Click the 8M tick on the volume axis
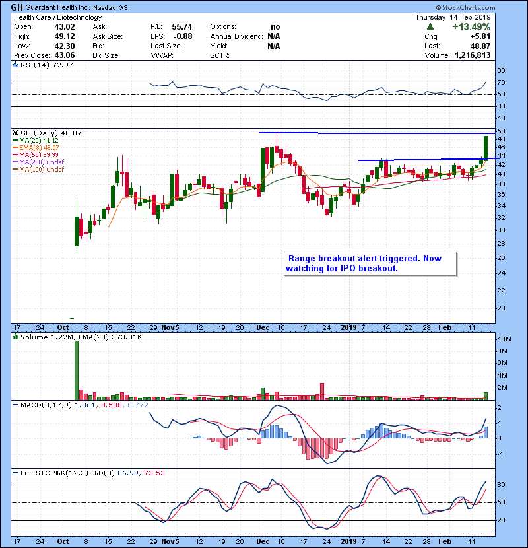528x548 pixels. pyautogui.click(x=502, y=351)
